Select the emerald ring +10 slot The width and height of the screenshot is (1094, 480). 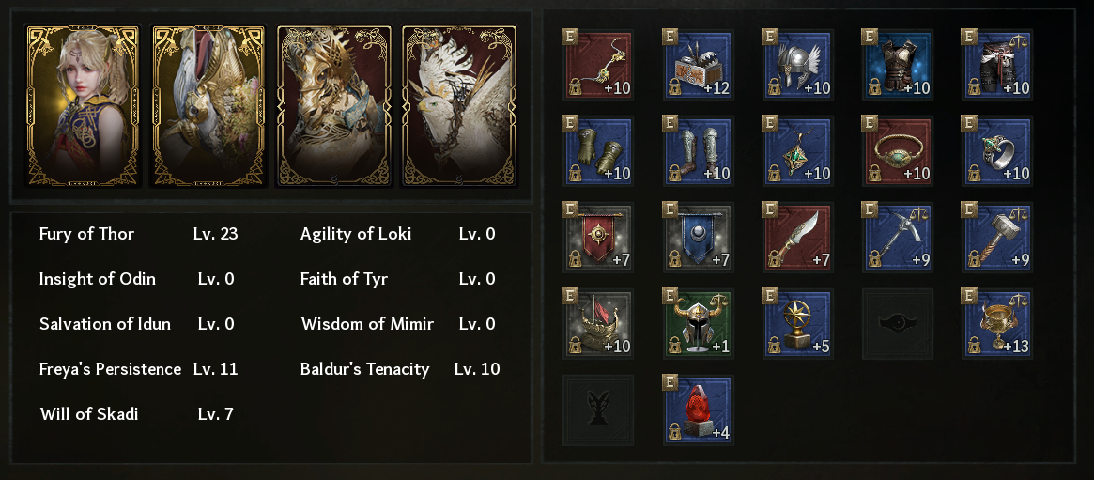996,151
